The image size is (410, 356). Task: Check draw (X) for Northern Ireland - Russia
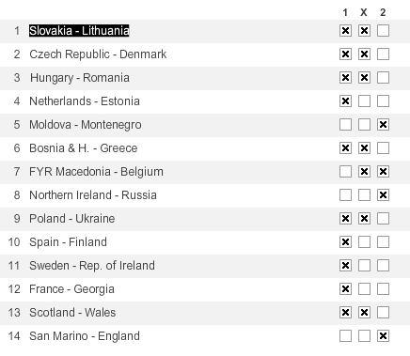click(x=364, y=195)
